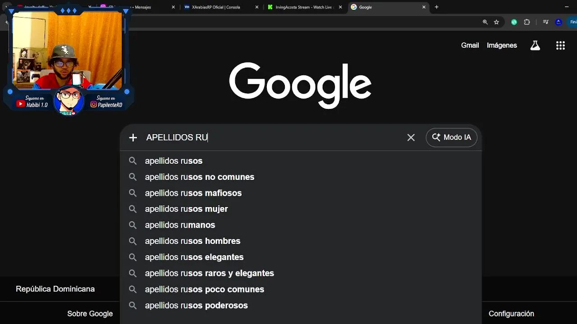Close the Mensajes tab
This screenshot has width=577, height=324.
pos(173,7)
